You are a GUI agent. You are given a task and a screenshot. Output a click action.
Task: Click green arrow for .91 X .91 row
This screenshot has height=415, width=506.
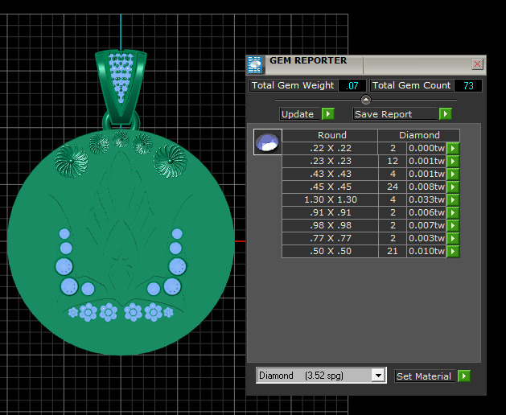(453, 213)
